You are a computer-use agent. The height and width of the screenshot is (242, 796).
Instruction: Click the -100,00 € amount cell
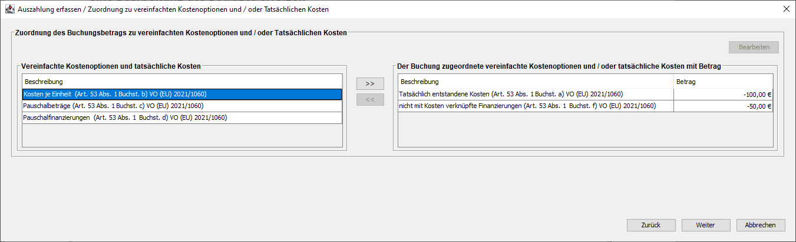(722, 94)
